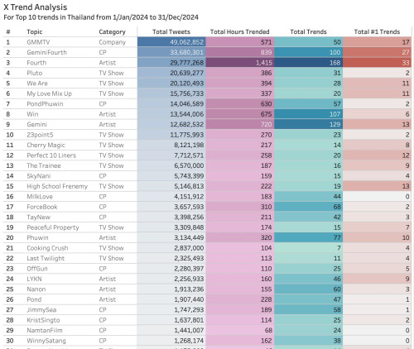Click the 'Total Hours Trended' column header
This screenshot has width=414, height=349.
[x=240, y=31]
